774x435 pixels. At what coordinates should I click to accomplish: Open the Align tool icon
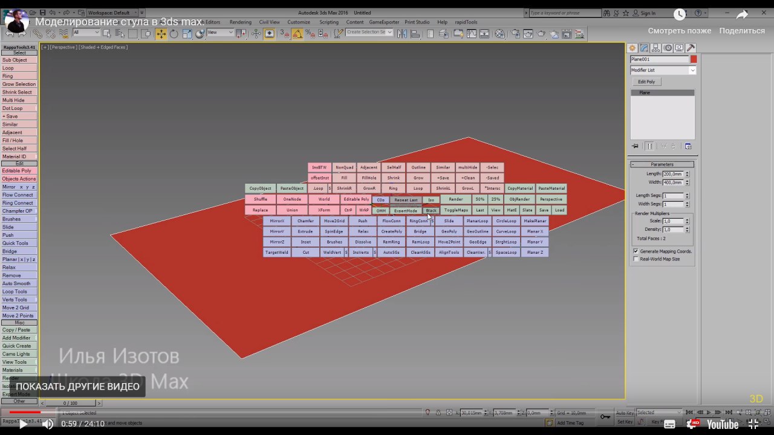(415, 34)
